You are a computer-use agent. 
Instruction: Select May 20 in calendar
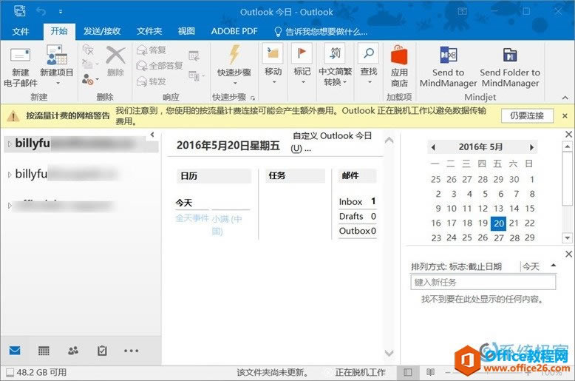[498, 223]
